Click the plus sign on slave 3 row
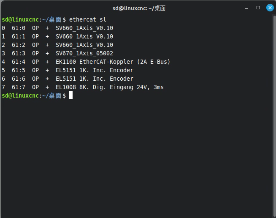The width and height of the screenshot is (276, 218). point(47,53)
